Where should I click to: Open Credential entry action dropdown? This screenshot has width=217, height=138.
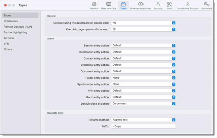click(x=143, y=65)
